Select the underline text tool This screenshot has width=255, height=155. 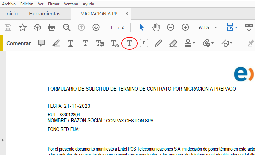[71, 43]
